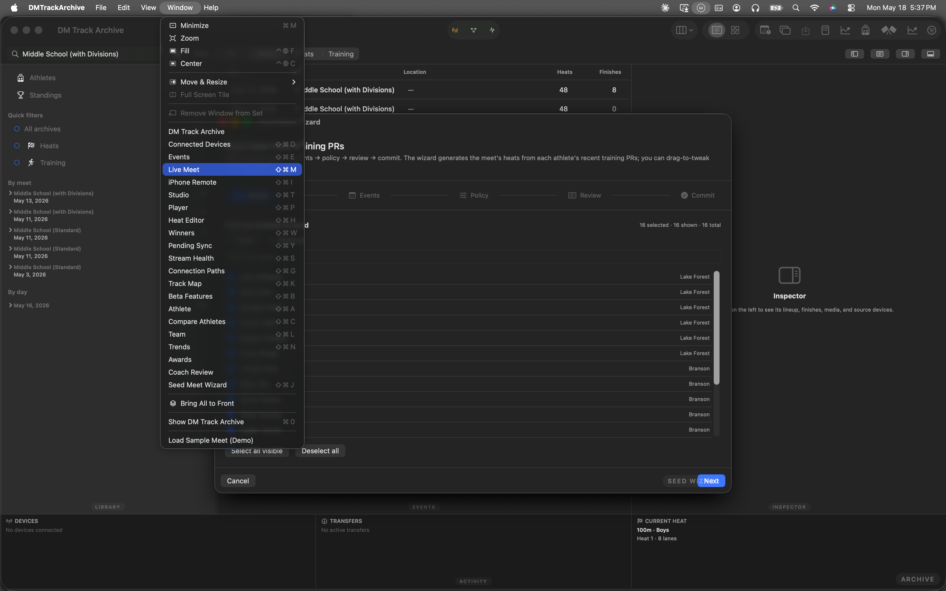Switch to list view in toolbar

click(x=717, y=30)
